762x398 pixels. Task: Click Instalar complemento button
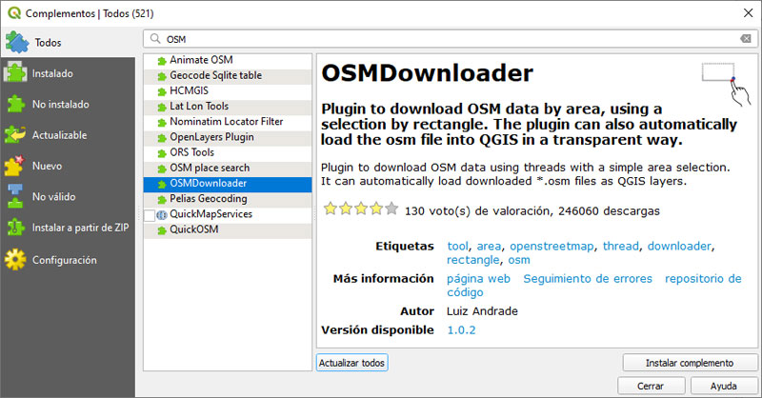click(x=690, y=363)
